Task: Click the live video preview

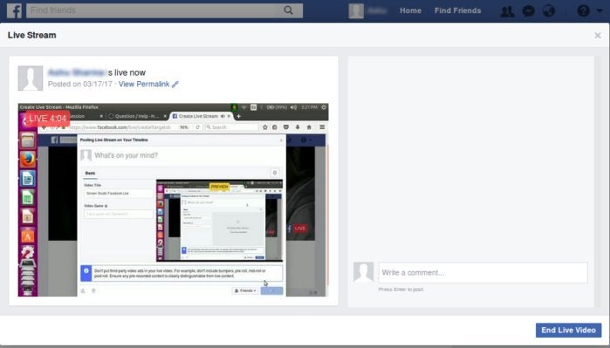Action: tap(173, 200)
